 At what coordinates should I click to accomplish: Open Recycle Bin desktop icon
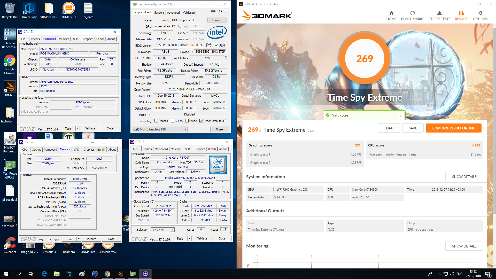tap(10, 11)
